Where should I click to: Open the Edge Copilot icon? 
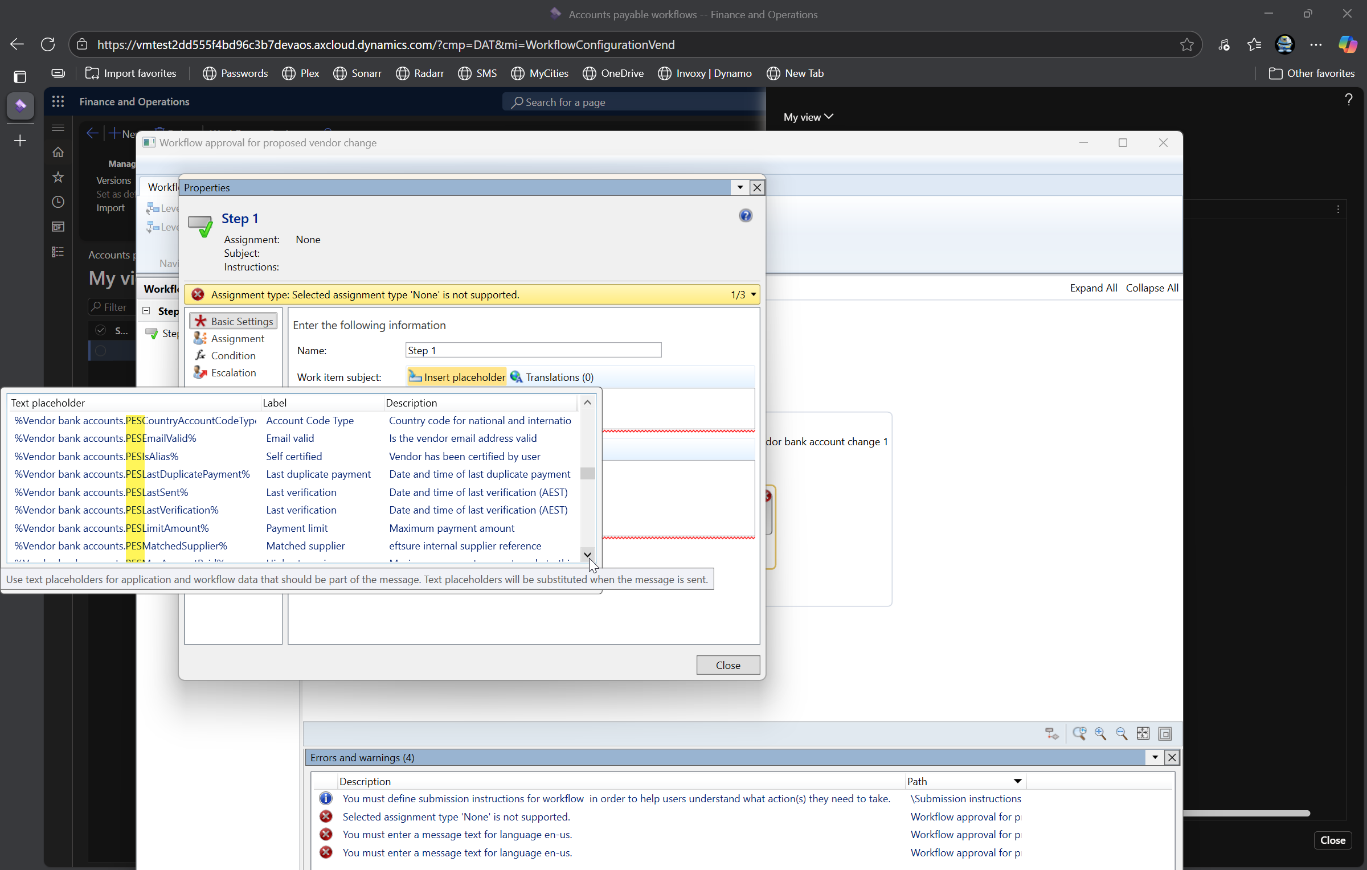coord(1348,44)
